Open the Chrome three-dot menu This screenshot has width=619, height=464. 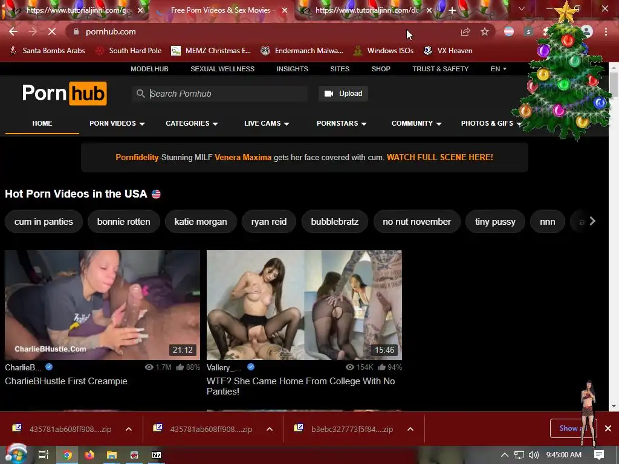[606, 31]
